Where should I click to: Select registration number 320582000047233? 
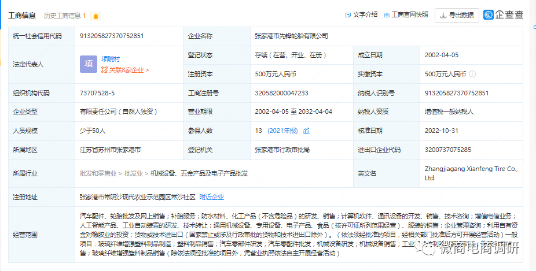(x=282, y=93)
